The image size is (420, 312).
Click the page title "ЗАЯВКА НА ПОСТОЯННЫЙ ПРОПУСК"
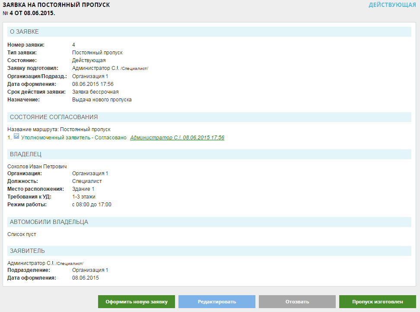pyautogui.click(x=56, y=5)
